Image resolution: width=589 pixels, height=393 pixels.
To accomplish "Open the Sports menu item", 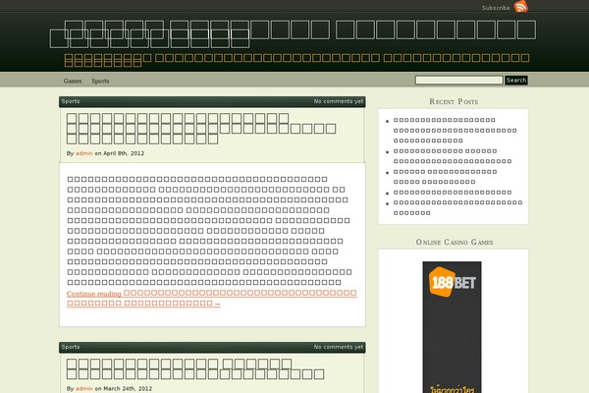I will pyautogui.click(x=100, y=81).
